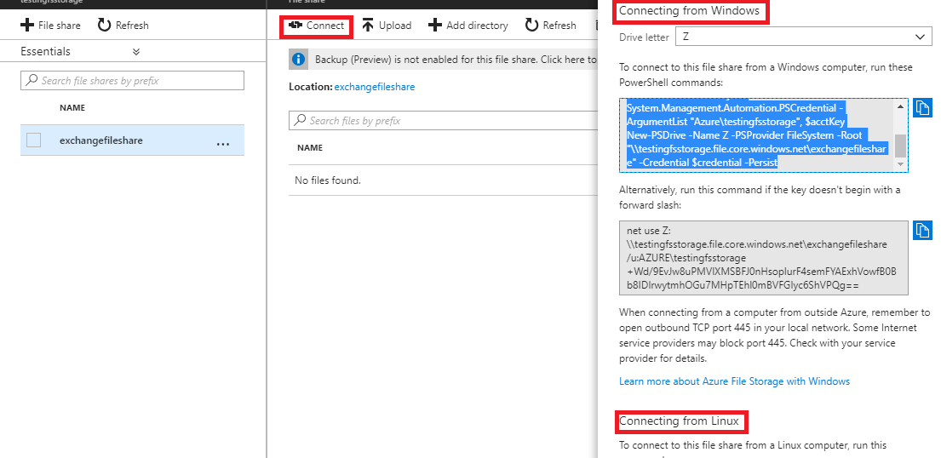Refresh the file share contents pane

tap(551, 26)
